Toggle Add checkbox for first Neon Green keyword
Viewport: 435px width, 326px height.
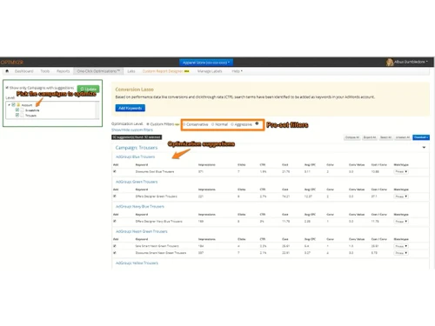click(115, 246)
